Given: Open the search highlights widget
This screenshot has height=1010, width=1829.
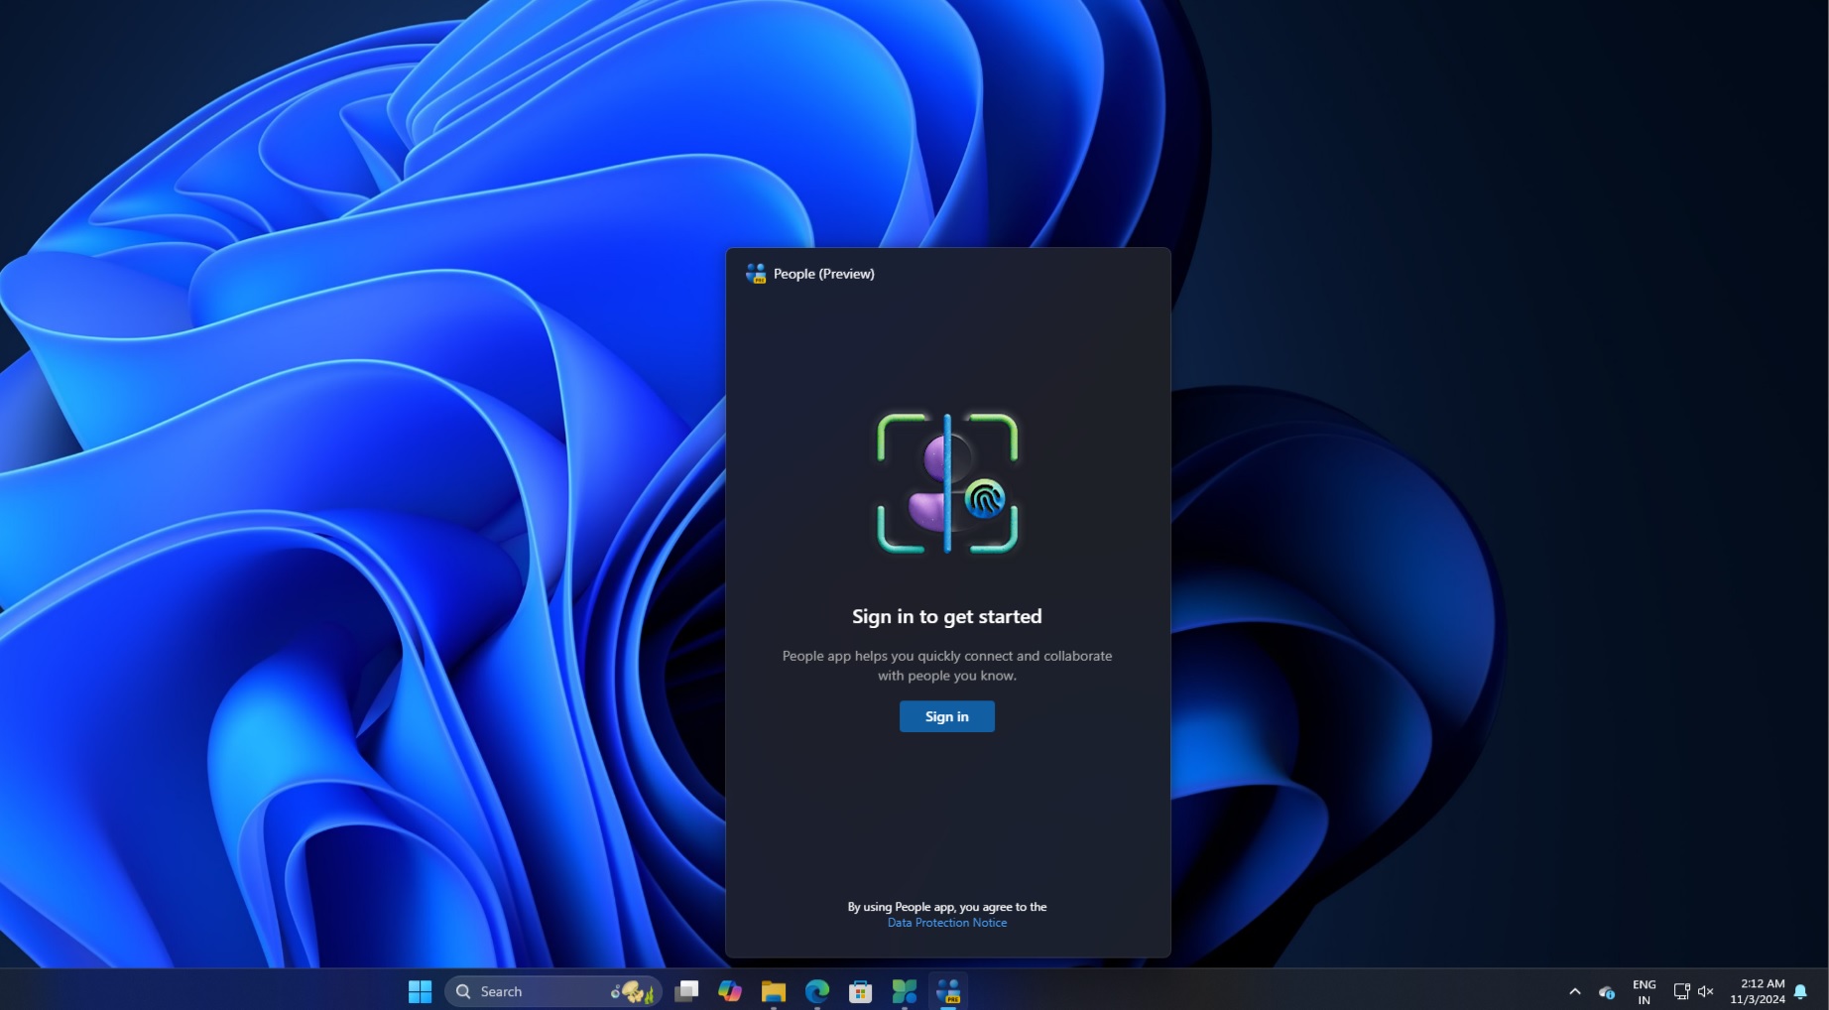Looking at the screenshot, I should [632, 991].
